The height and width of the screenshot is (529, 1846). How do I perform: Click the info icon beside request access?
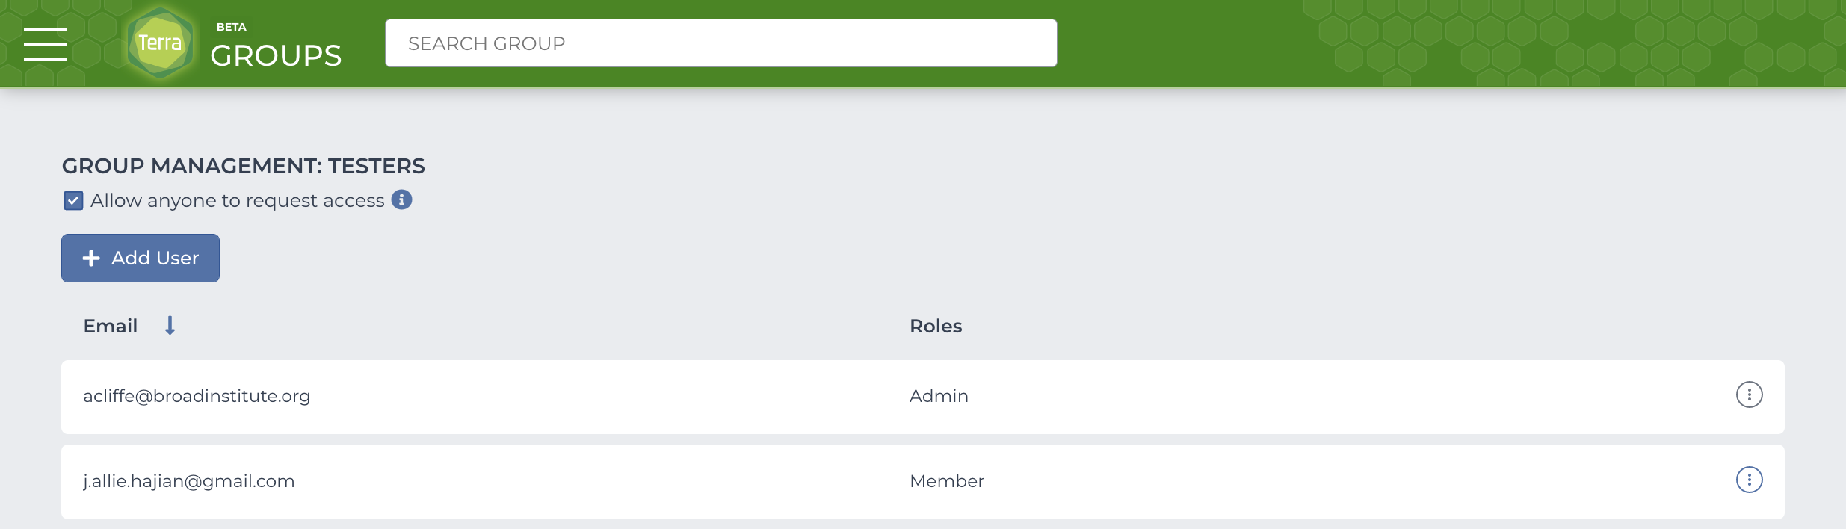pyautogui.click(x=401, y=199)
